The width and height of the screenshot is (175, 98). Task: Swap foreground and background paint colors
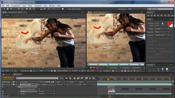point(172,23)
